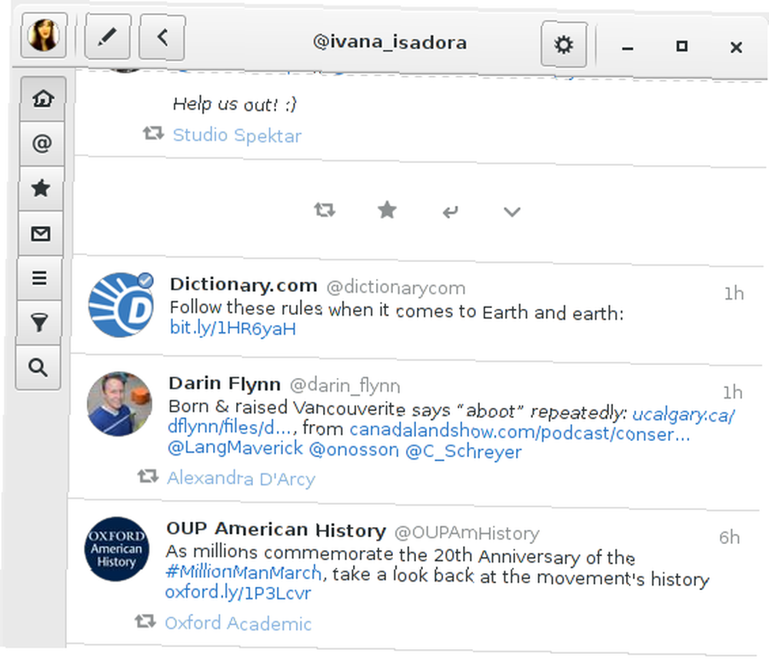Open Alexandra D'Arcy retweeter profile

241,479
